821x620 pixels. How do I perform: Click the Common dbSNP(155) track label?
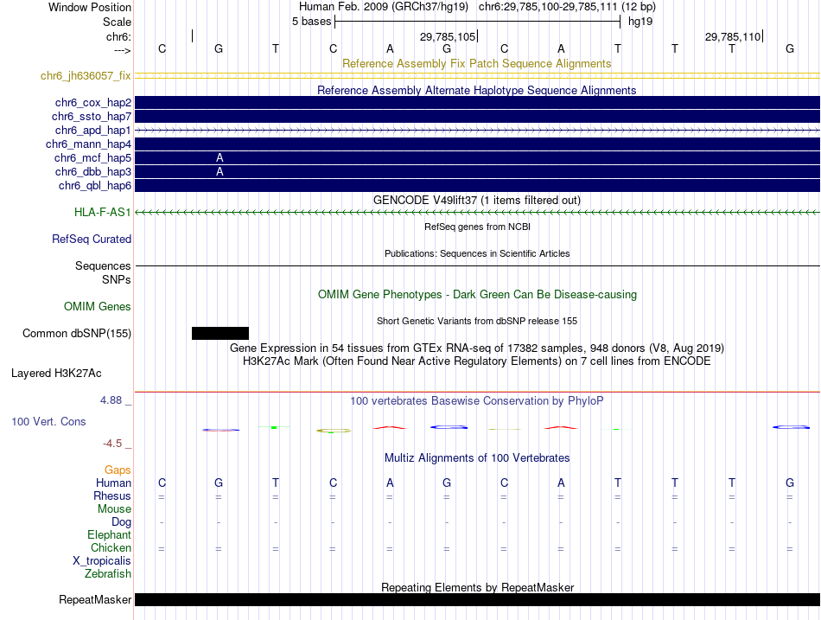[76, 333]
